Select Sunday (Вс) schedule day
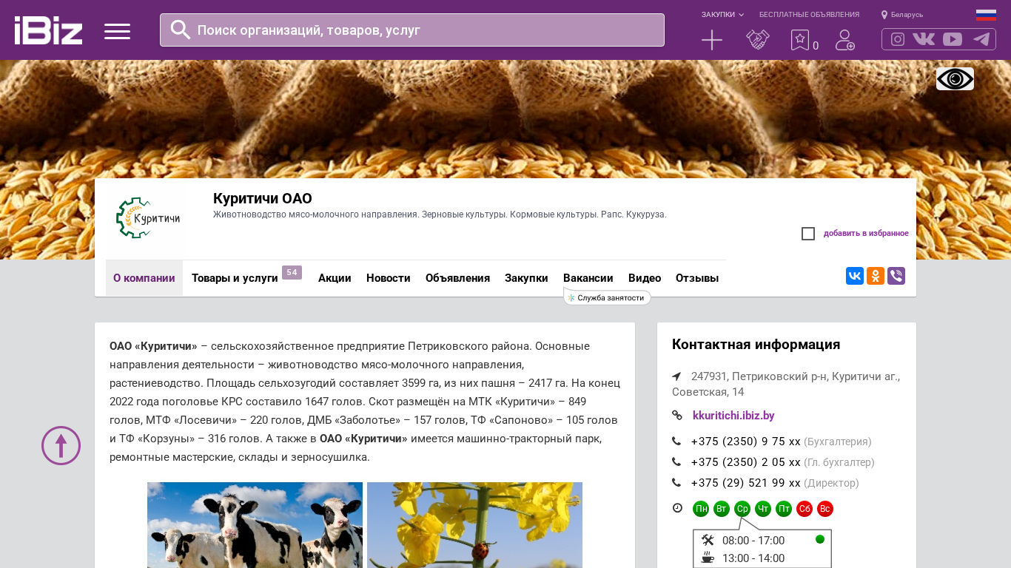 click(825, 509)
